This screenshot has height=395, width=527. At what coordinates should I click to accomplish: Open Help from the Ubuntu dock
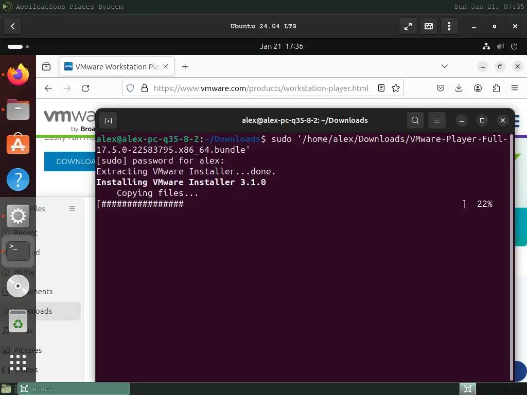tap(18, 179)
